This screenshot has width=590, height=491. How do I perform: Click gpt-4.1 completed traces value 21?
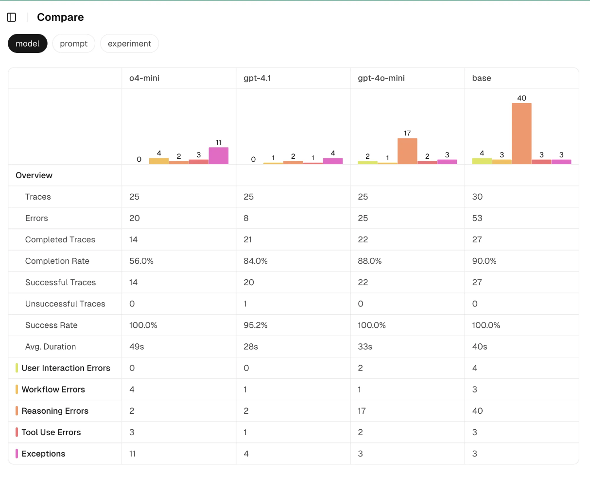coord(248,239)
